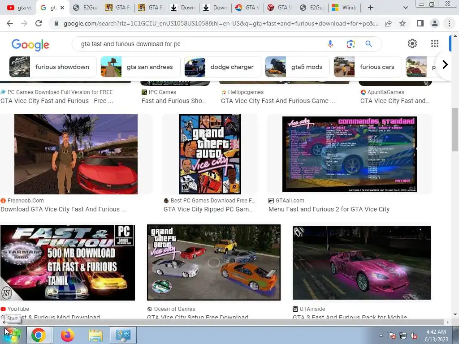459x344 pixels.
Task: Click Chrome in the taskbar
Action: pos(39,335)
